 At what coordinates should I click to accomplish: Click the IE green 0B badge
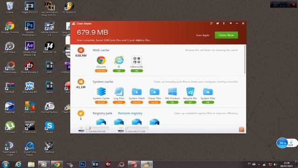[x=119, y=71]
